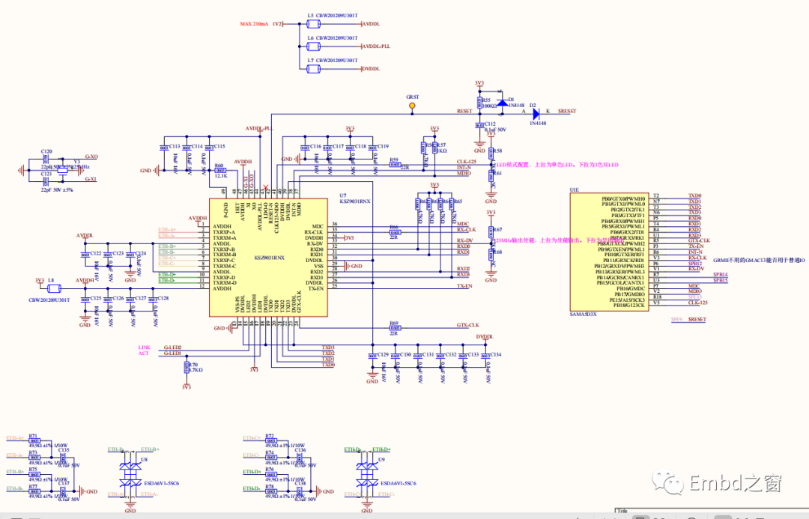Click the yellow U1E SAMA5D3X block
The width and height of the screenshot is (809, 519).
609,252
